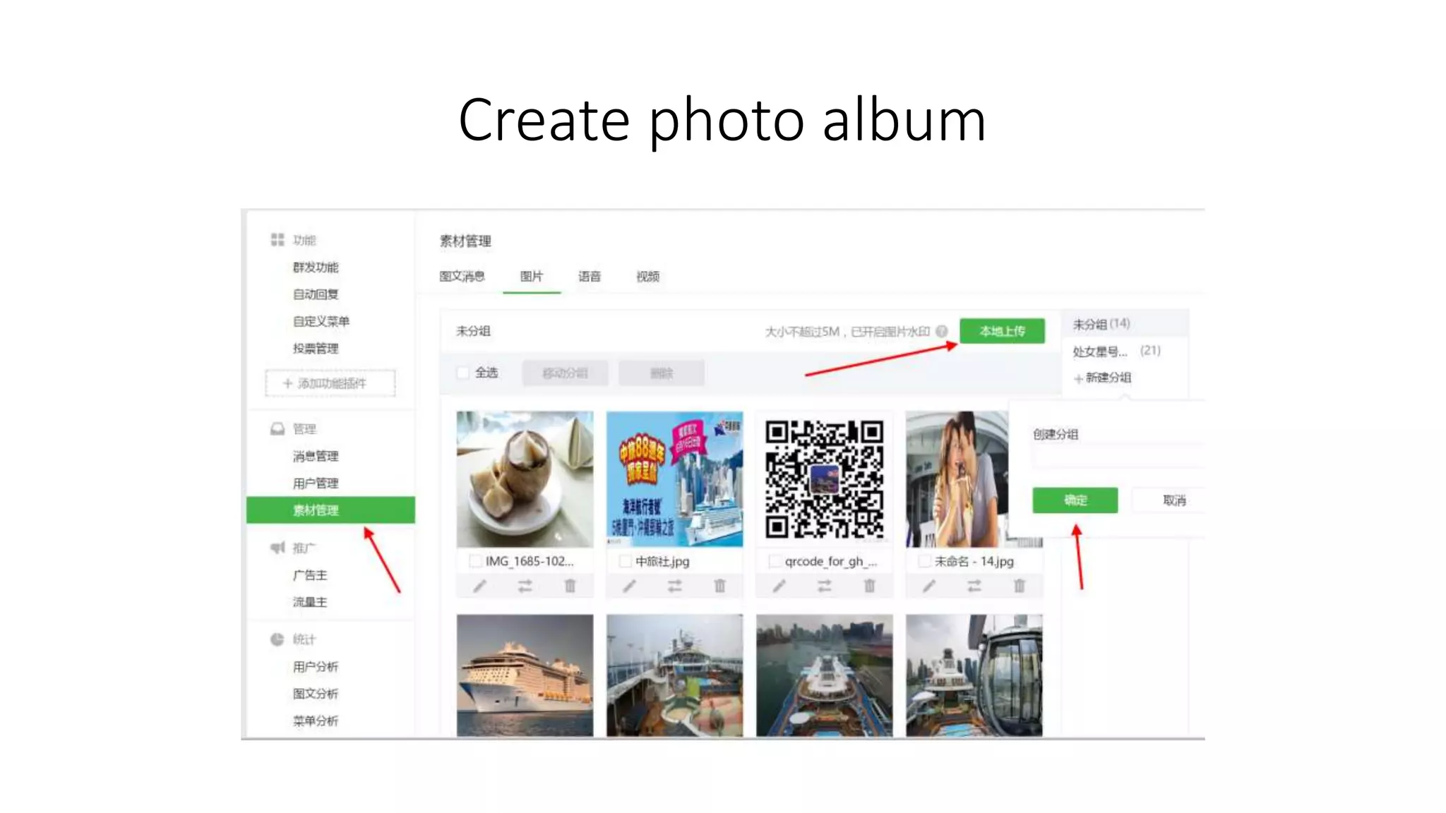Open 投票管理 in the sidebar

[x=316, y=349]
